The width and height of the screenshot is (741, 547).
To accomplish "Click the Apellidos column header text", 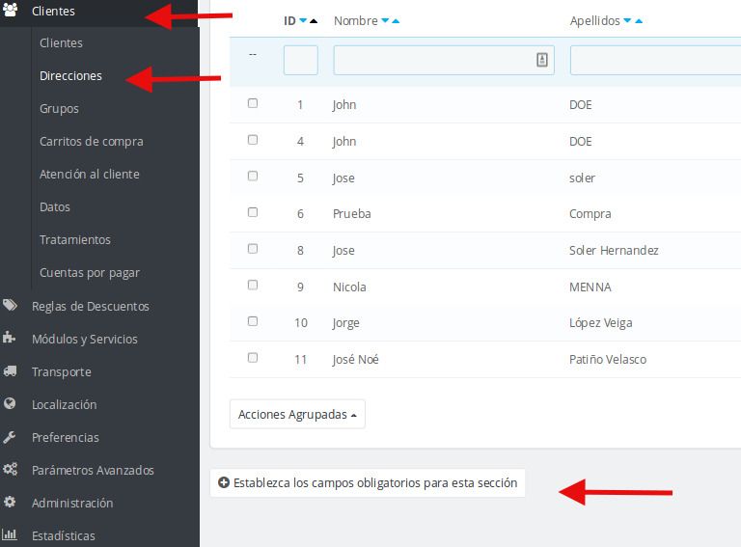I will point(594,21).
